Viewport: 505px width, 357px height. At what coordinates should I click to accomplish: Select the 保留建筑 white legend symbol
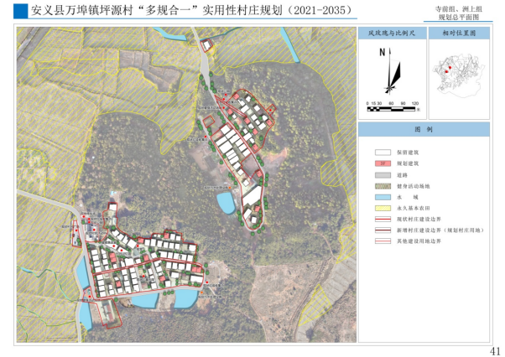383,153
